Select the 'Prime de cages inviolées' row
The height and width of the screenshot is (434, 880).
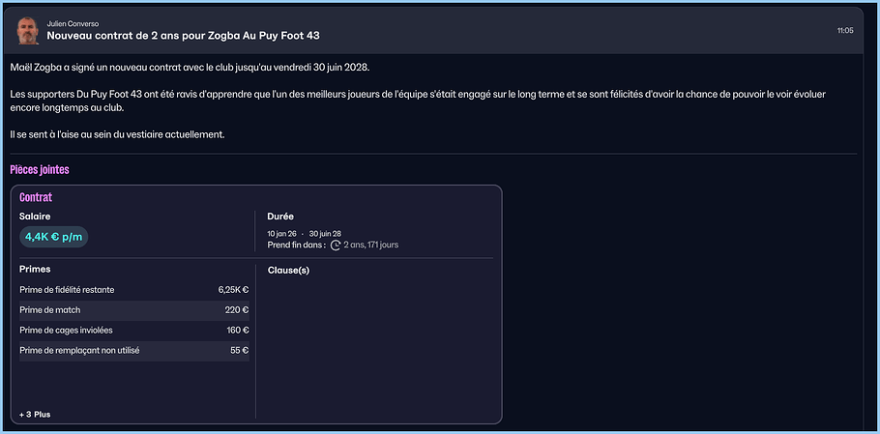pyautogui.click(x=133, y=331)
